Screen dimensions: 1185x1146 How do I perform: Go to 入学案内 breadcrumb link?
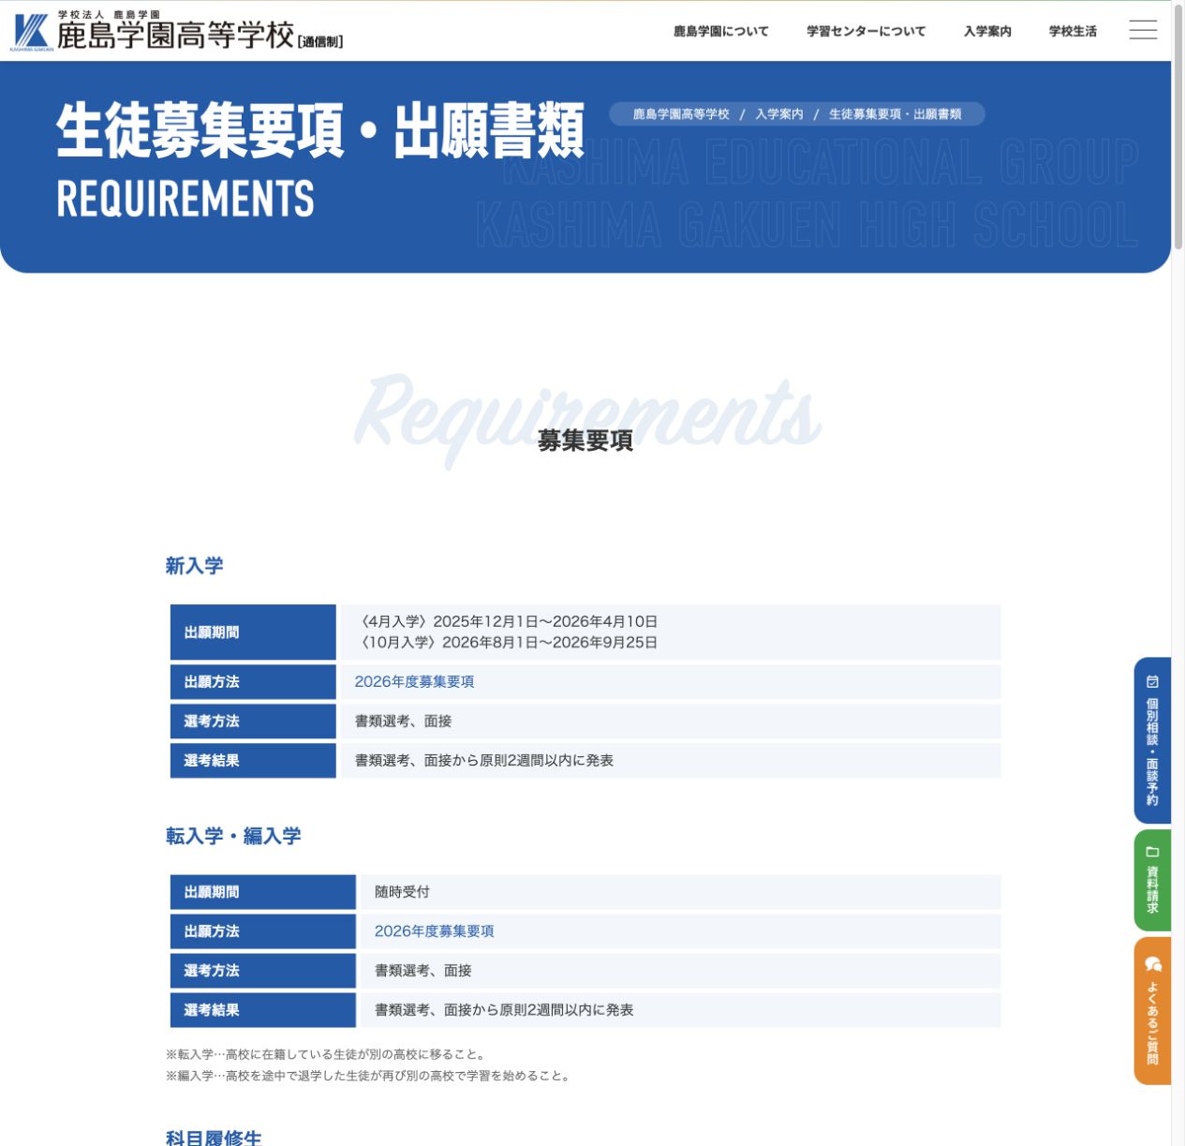click(x=779, y=114)
